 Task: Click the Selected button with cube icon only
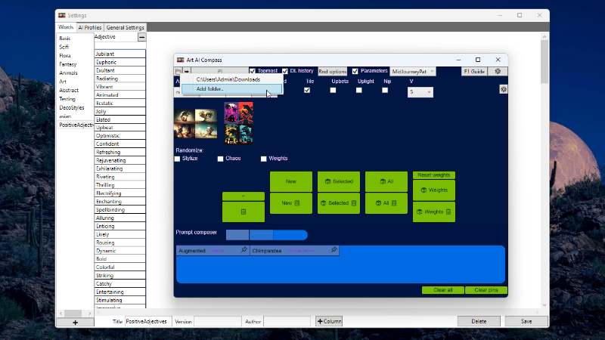pyautogui.click(x=338, y=181)
